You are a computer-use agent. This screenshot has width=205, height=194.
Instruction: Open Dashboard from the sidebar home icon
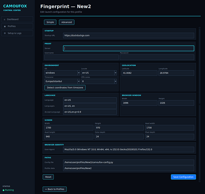(4, 19)
